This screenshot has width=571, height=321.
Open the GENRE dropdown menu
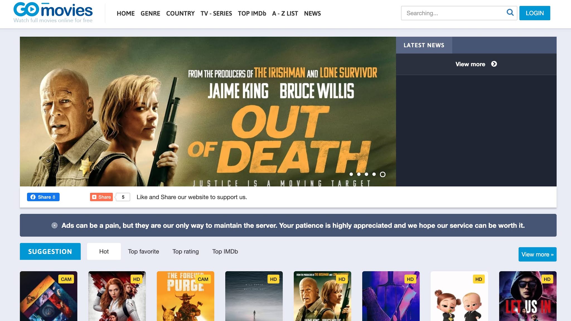[x=150, y=13]
